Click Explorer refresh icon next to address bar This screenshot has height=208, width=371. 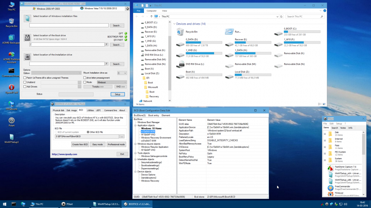[281, 17]
